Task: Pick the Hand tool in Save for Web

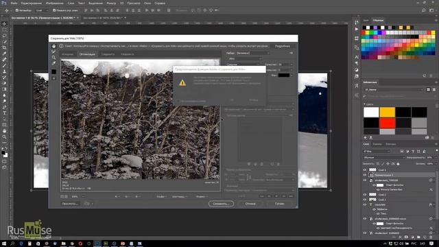Action: [x=54, y=46]
